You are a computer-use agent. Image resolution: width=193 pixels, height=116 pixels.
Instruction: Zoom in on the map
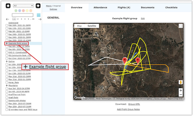[x=180, y=90]
